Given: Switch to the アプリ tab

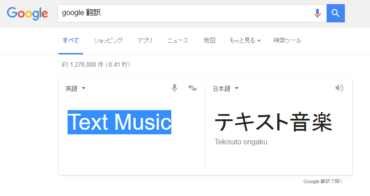Looking at the screenshot, I should (x=145, y=40).
